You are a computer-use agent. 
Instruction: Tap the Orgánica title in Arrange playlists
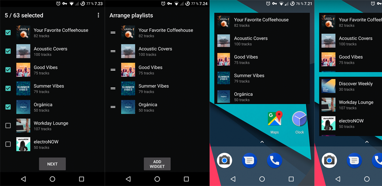(x=148, y=105)
